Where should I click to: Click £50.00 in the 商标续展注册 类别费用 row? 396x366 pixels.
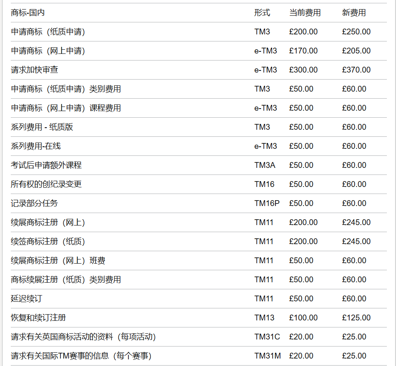pos(301,279)
